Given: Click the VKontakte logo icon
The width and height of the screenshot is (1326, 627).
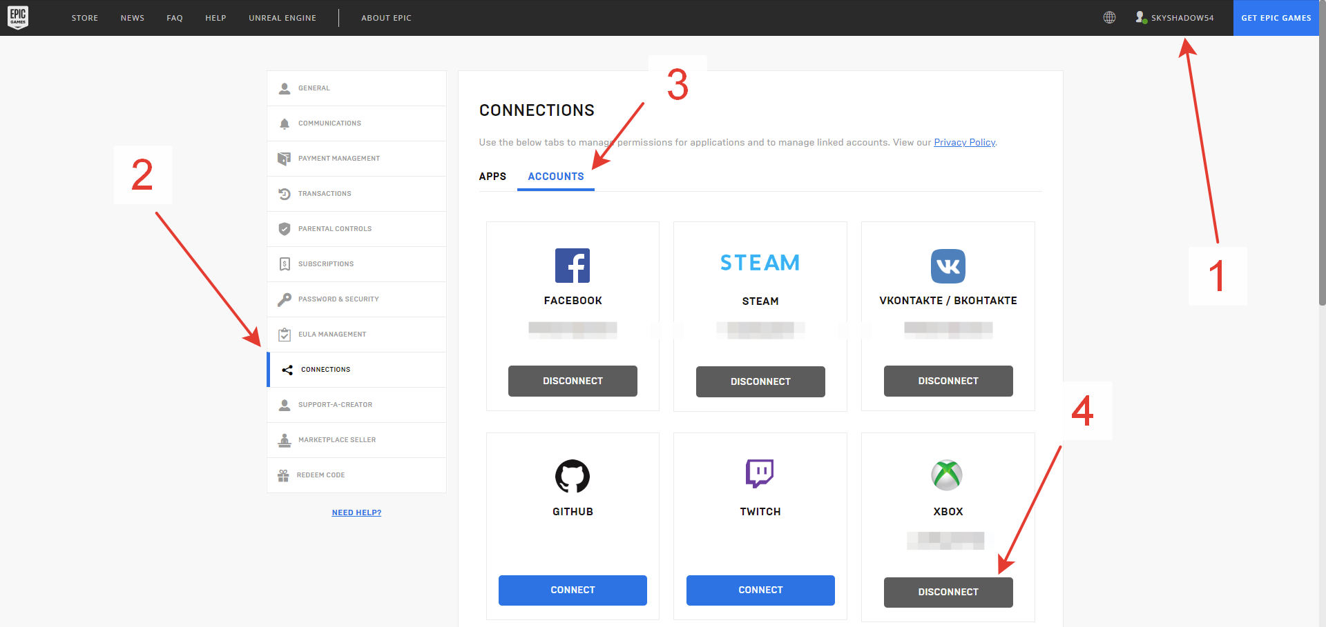Looking at the screenshot, I should [948, 266].
